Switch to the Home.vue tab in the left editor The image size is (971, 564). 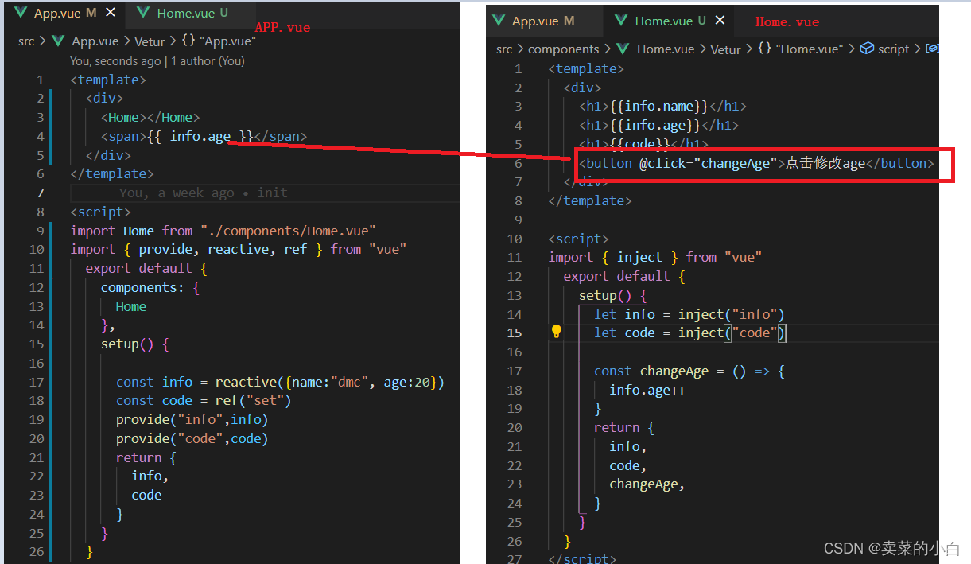coord(184,13)
